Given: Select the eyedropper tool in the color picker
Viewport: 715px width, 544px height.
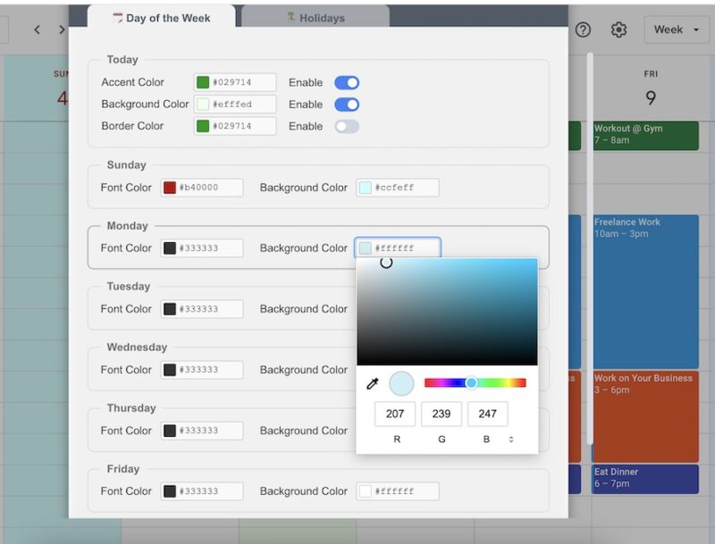Looking at the screenshot, I should tap(374, 382).
